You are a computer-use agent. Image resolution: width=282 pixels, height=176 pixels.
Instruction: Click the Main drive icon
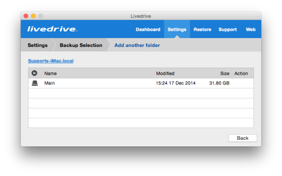35,83
